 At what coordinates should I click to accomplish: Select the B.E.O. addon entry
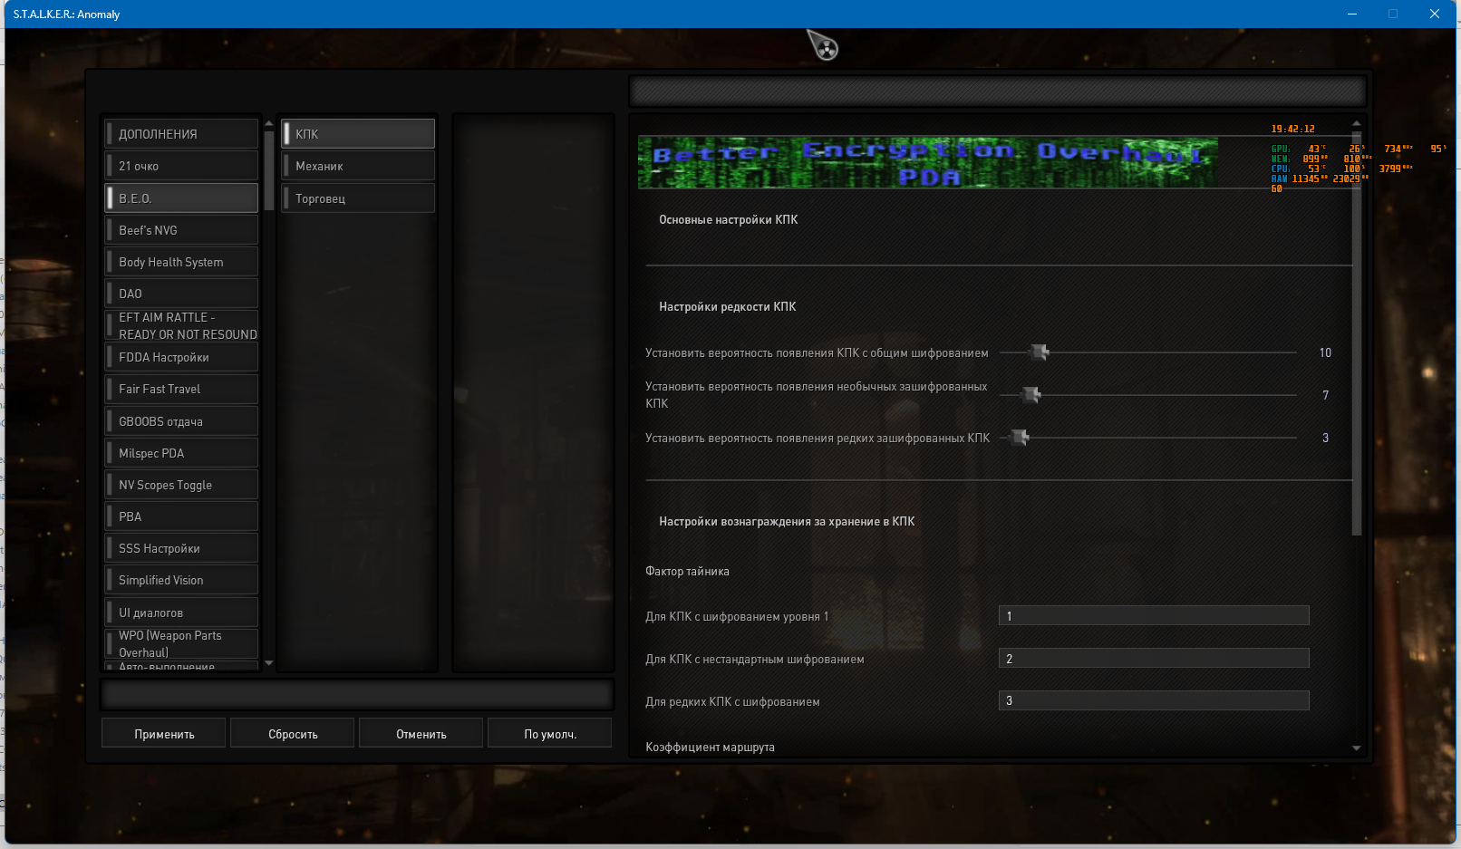tap(181, 198)
